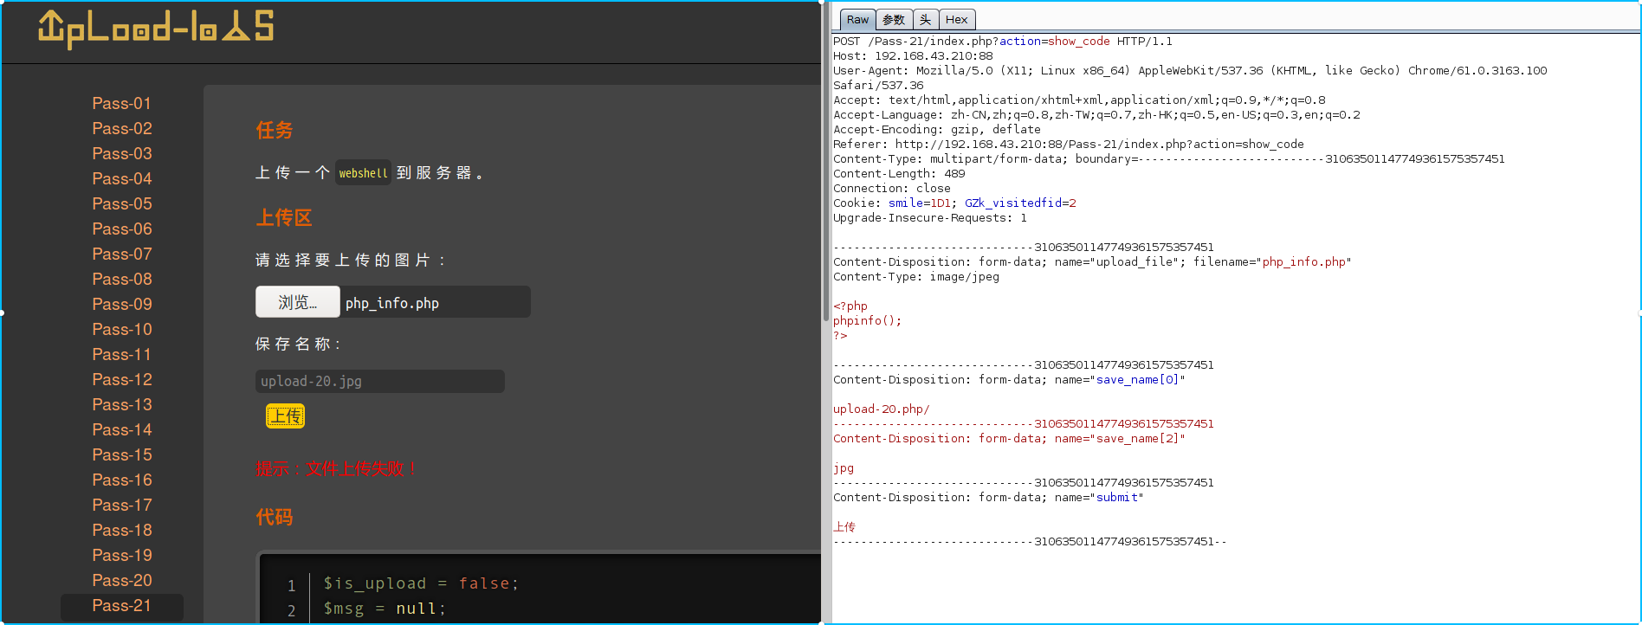
Task: Open Pass-14 in the sidebar
Action: point(122,429)
